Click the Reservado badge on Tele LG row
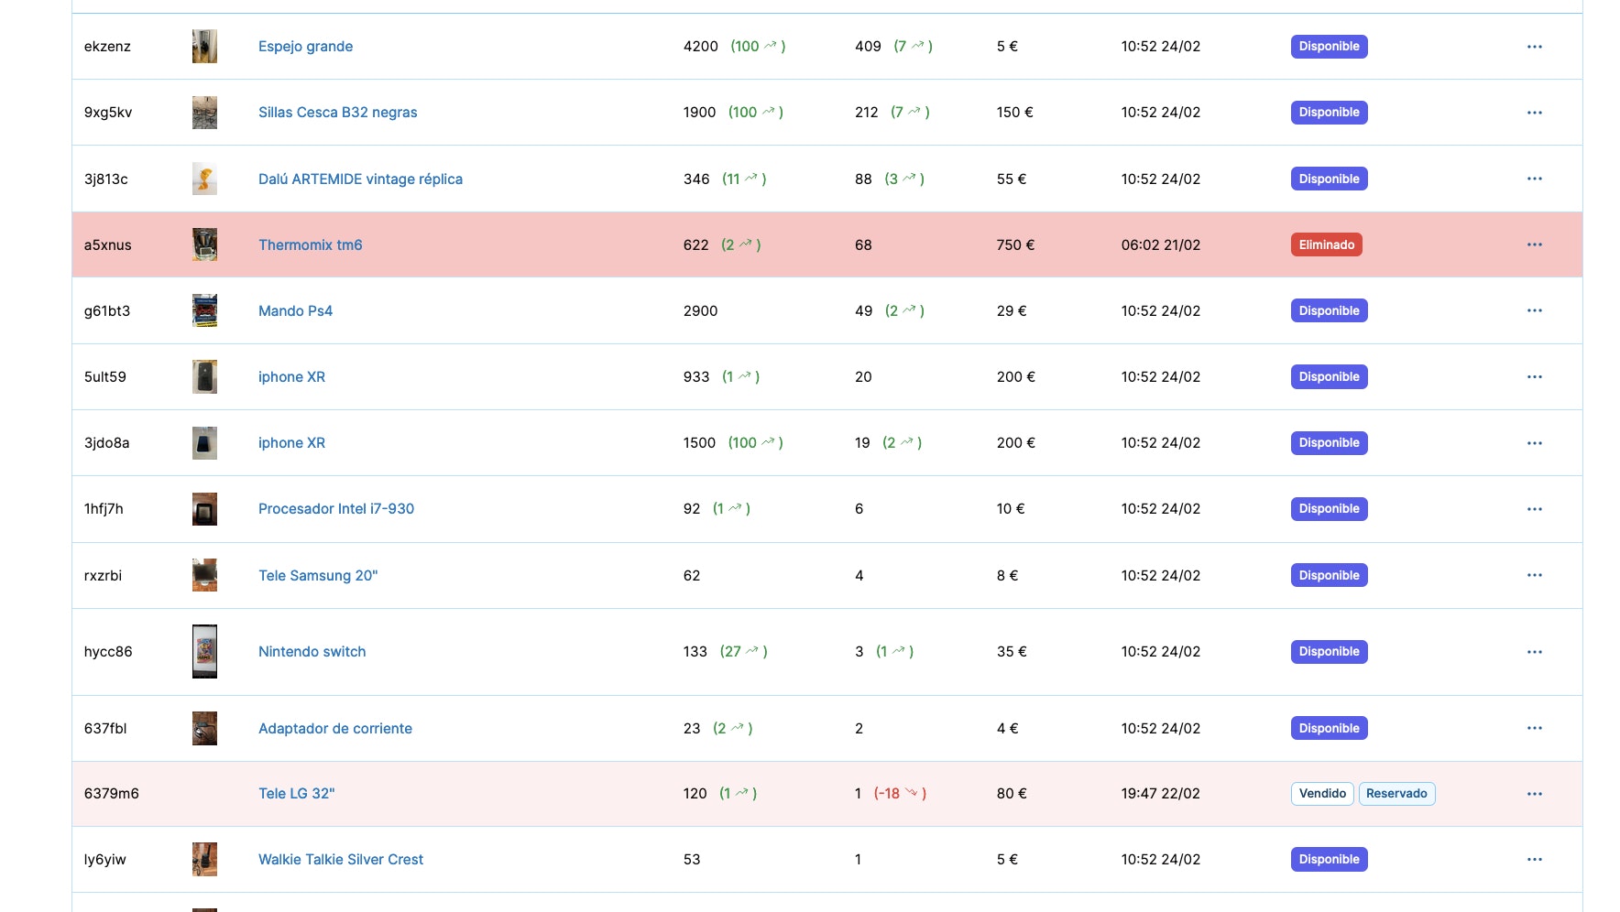The image size is (1620, 912). (1396, 794)
